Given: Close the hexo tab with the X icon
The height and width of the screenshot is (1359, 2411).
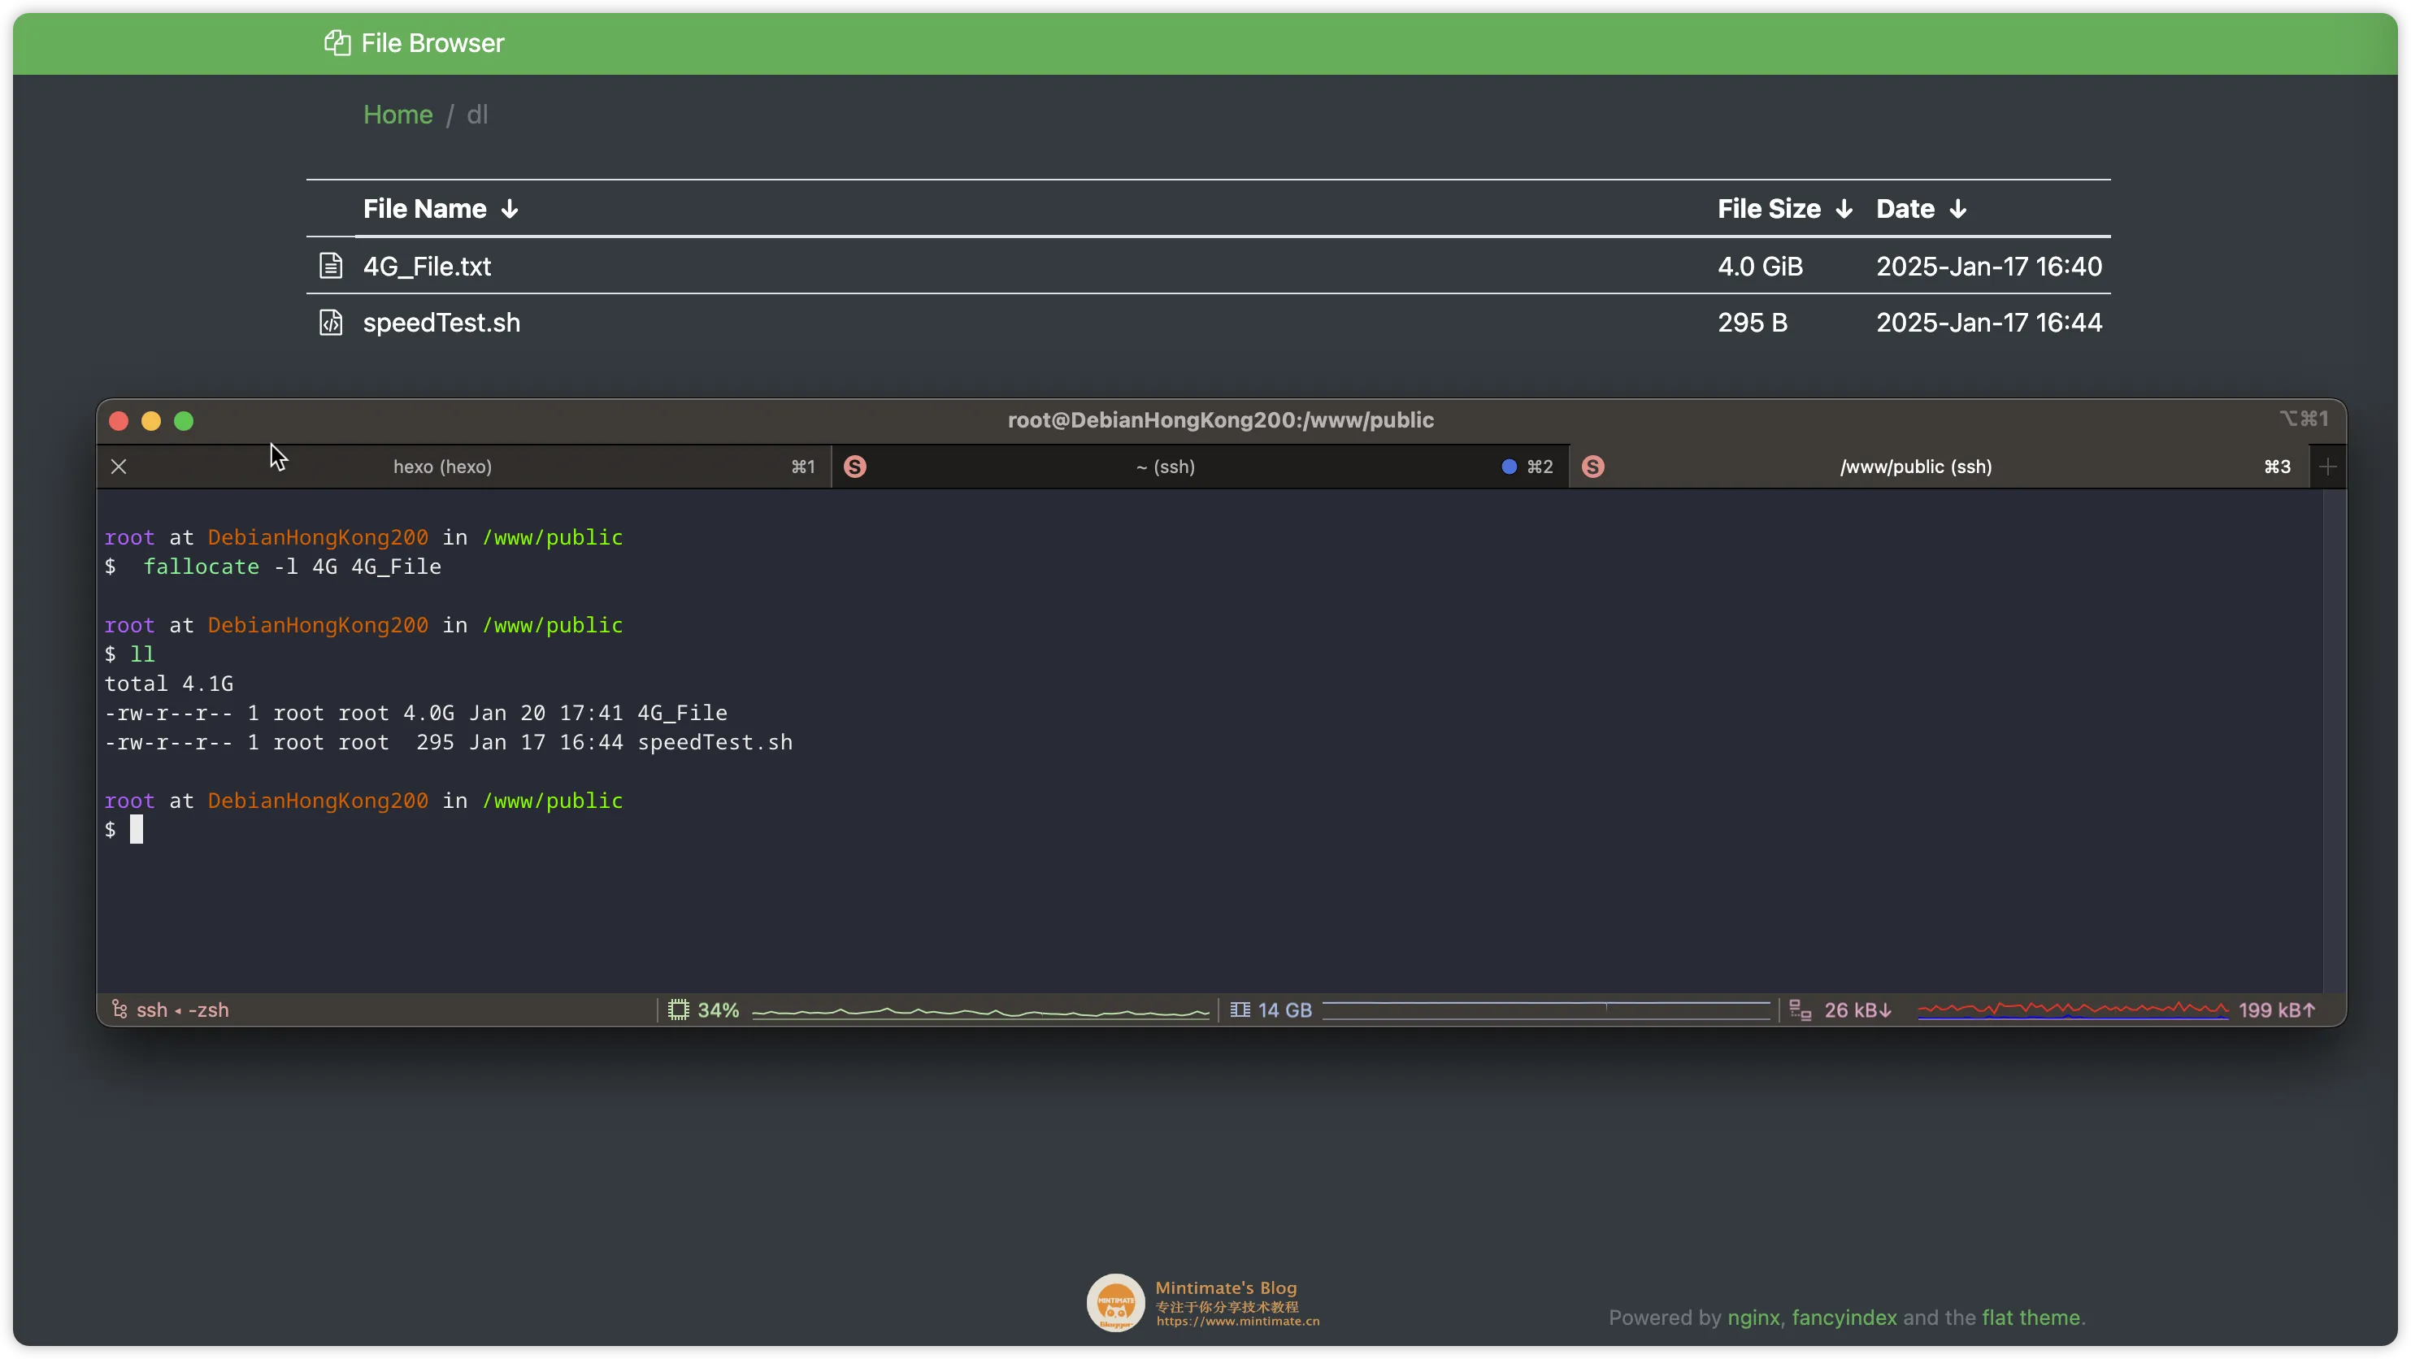Looking at the screenshot, I should pos(119,467).
